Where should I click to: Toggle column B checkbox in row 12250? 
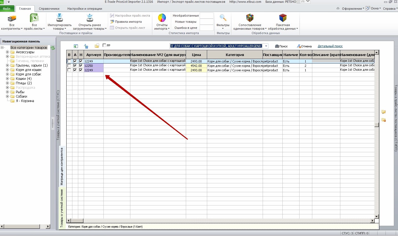(69, 66)
